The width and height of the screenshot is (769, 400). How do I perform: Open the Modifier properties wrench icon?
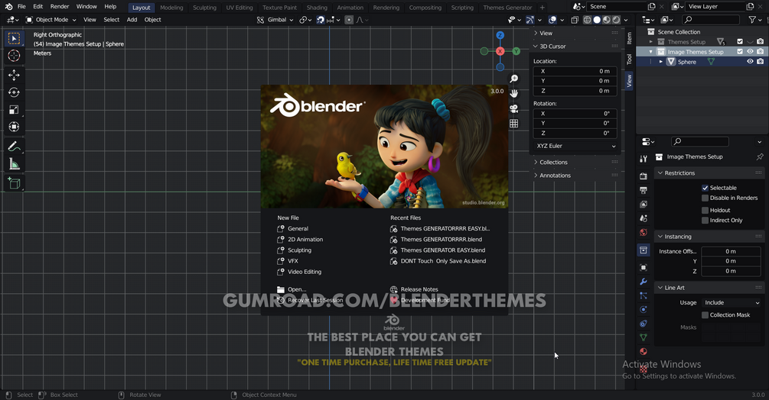[644, 282]
